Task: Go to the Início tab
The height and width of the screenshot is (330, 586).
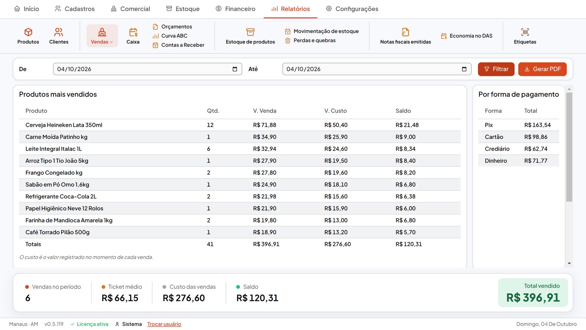Action: tap(26, 9)
